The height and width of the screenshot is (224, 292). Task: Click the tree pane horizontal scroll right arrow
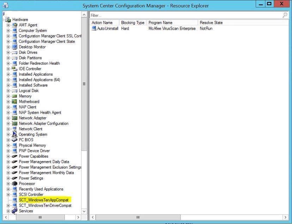[78, 217]
